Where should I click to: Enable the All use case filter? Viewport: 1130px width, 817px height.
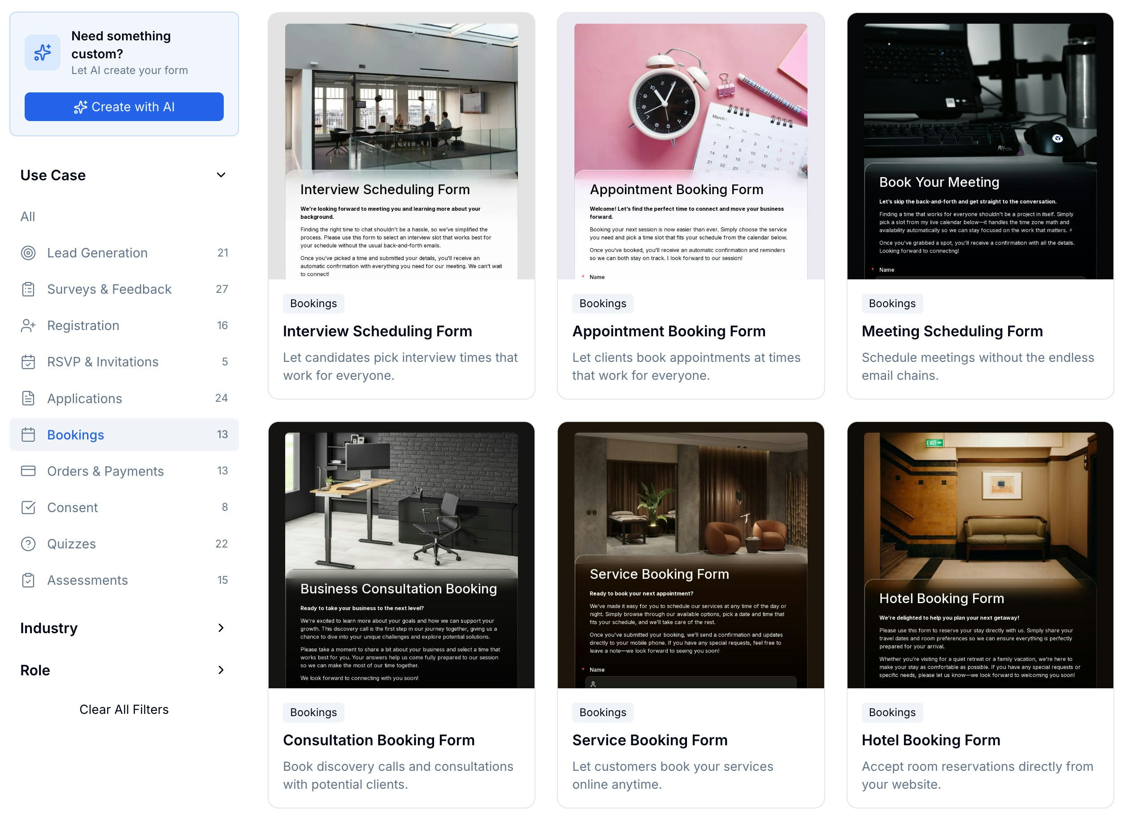[27, 216]
